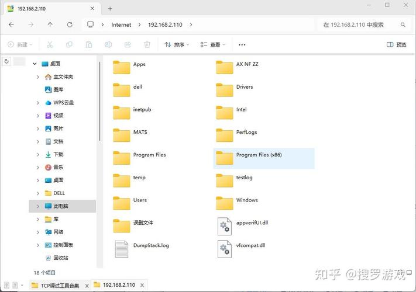Screen dimensions: 416x292
Task: Click the Paste clipboard icon
Action: [x=88, y=44]
